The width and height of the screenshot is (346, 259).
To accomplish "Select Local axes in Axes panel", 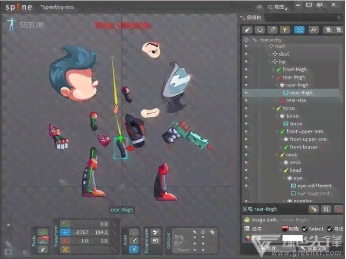I will tap(134, 232).
